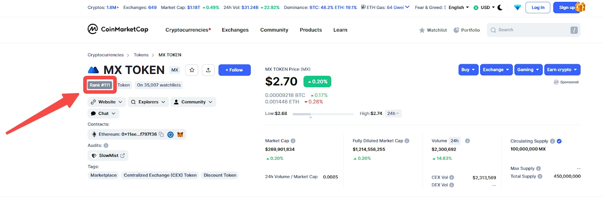Open SlowMist audit external link
The width and height of the screenshot is (603, 199).
tap(122, 155)
